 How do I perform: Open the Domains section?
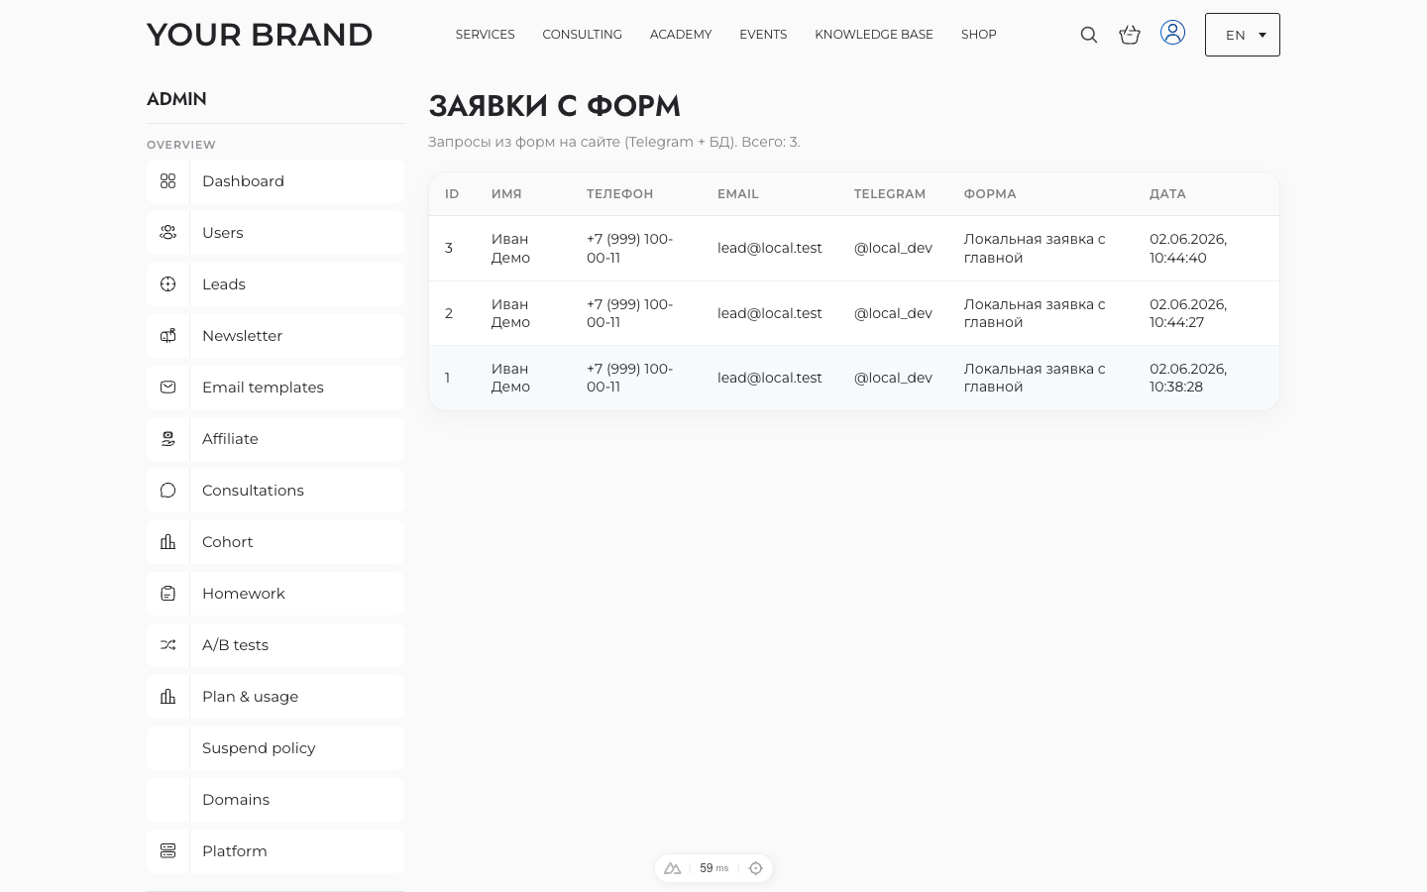coord(275,800)
